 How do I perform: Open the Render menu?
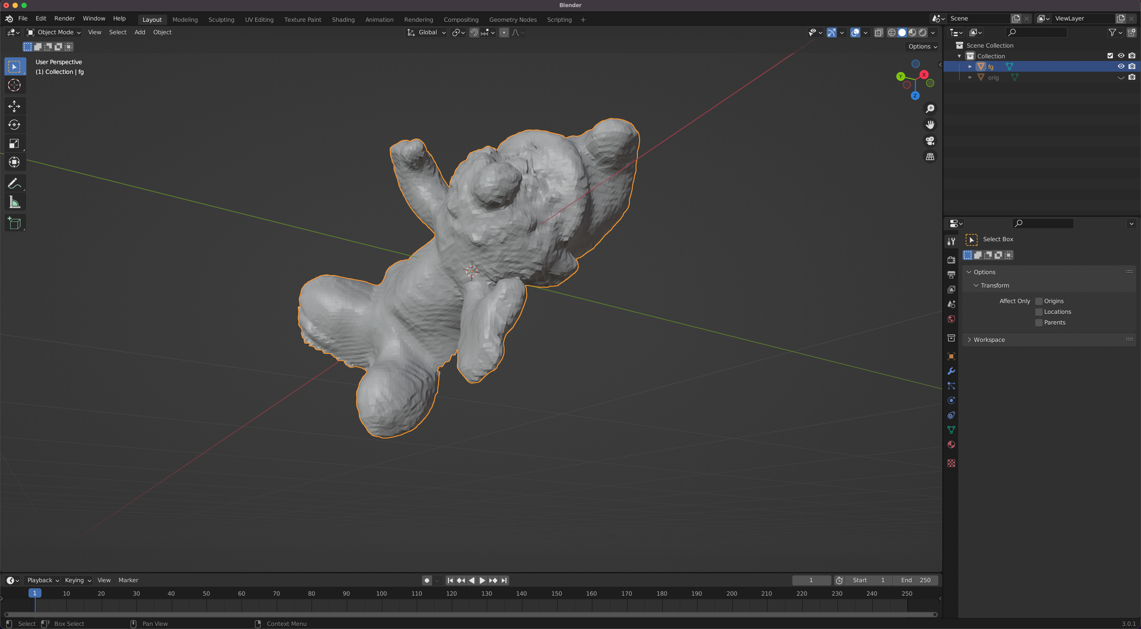pos(65,19)
